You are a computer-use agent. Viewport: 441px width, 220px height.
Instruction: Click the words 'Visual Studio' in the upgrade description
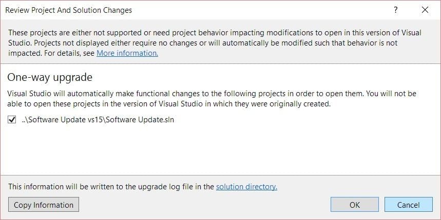[32, 94]
